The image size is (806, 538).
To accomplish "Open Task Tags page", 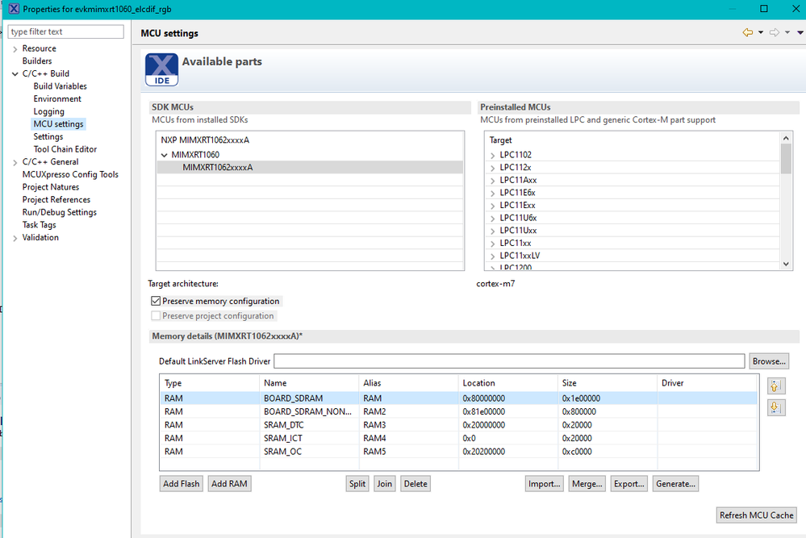I will pos(39,225).
